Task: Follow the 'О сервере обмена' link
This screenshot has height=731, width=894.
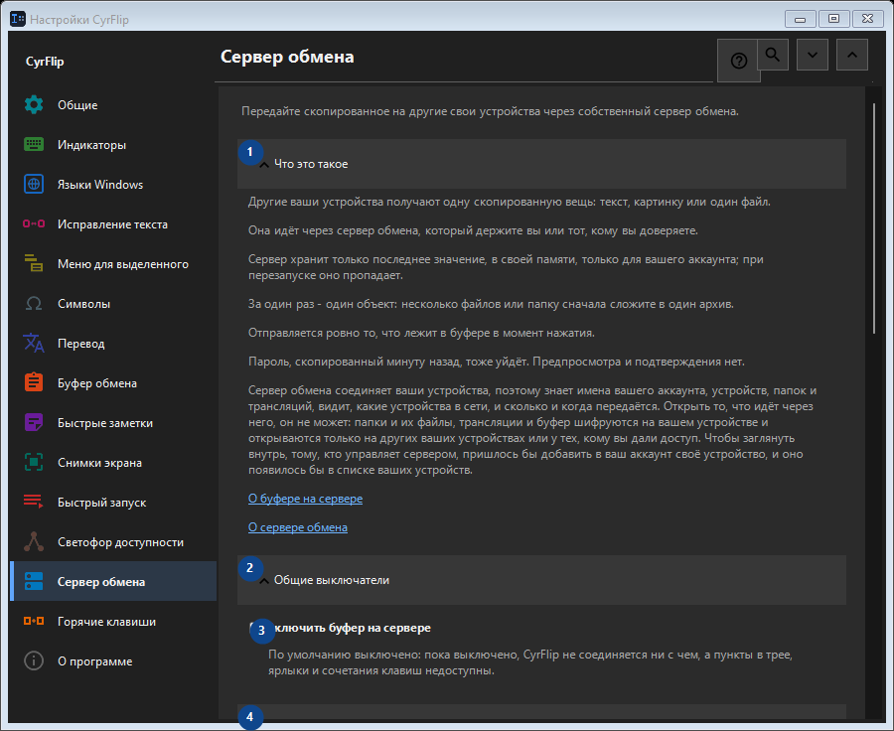Action: (x=298, y=527)
